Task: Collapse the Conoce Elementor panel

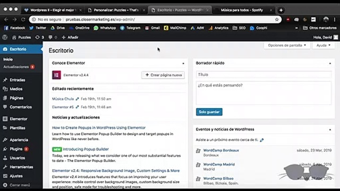Action: pos(183,63)
